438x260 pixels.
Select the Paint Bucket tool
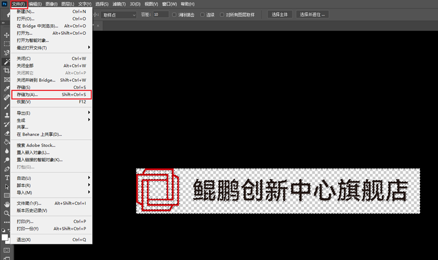[x=7, y=142]
